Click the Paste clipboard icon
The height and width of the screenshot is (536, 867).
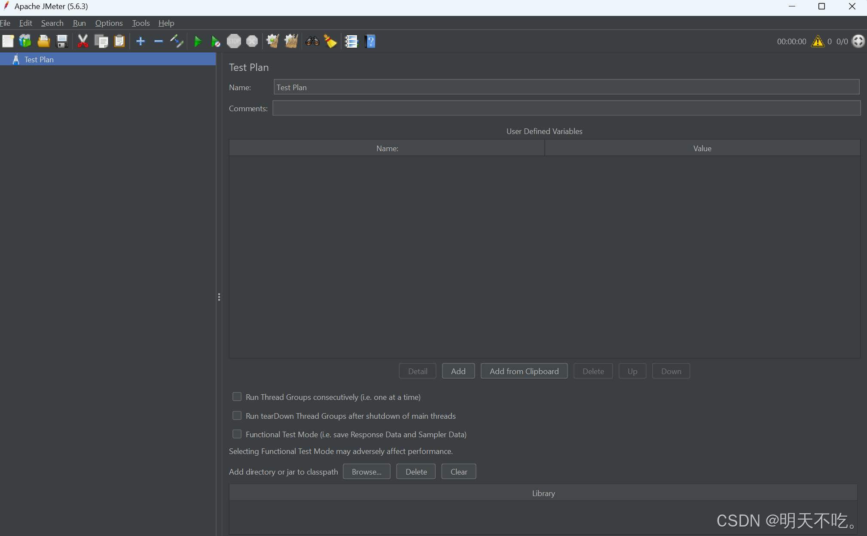coord(119,41)
